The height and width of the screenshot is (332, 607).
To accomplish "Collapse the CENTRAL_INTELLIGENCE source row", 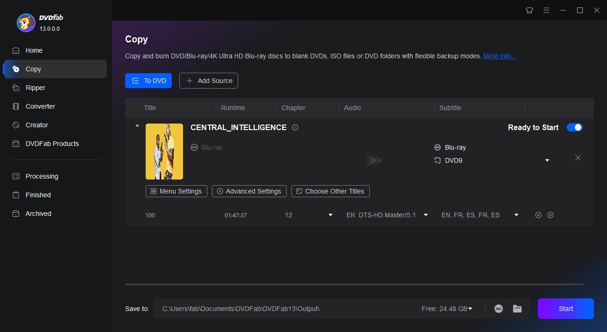I will pyautogui.click(x=137, y=126).
